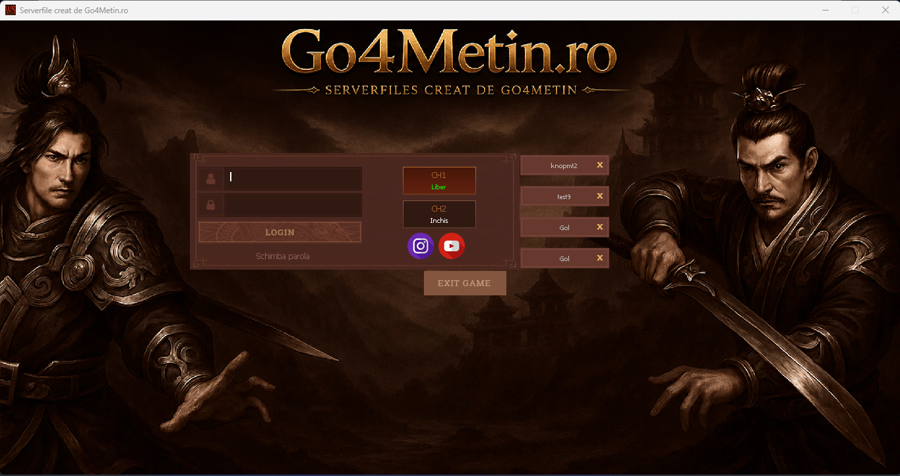Image resolution: width=900 pixels, height=476 pixels.
Task: Click the window title Serverfile creat de Go4Metin.ro
Action: click(x=74, y=11)
